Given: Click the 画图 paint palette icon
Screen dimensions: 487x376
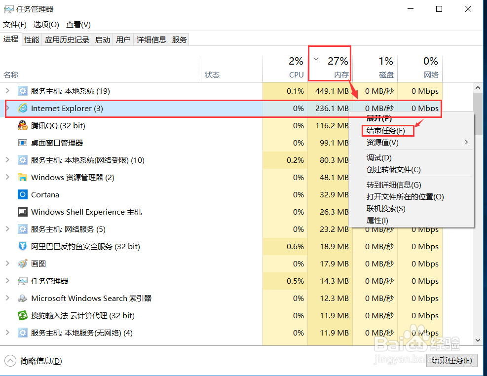Looking at the screenshot, I should 22,263.
